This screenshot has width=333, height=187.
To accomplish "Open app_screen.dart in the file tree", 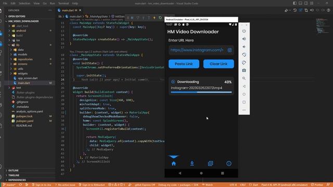I will 28,78.
